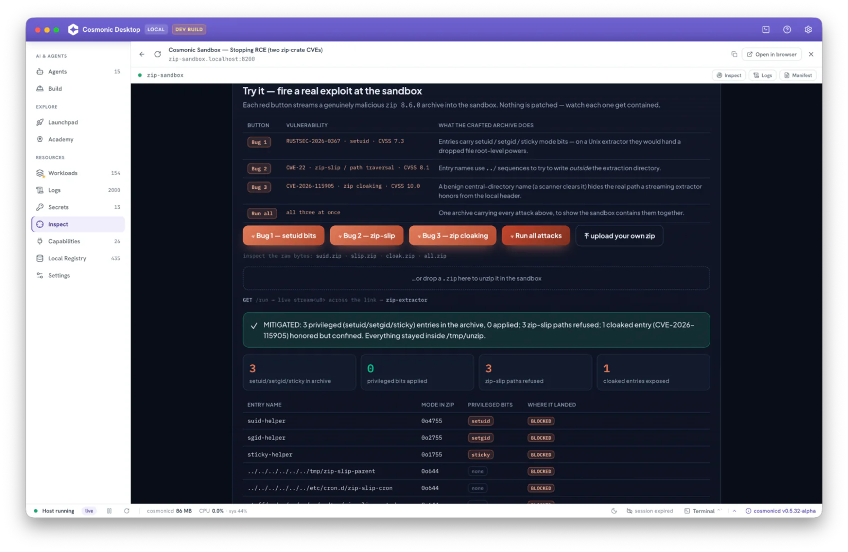Open the slip.zip link

pyautogui.click(x=364, y=256)
